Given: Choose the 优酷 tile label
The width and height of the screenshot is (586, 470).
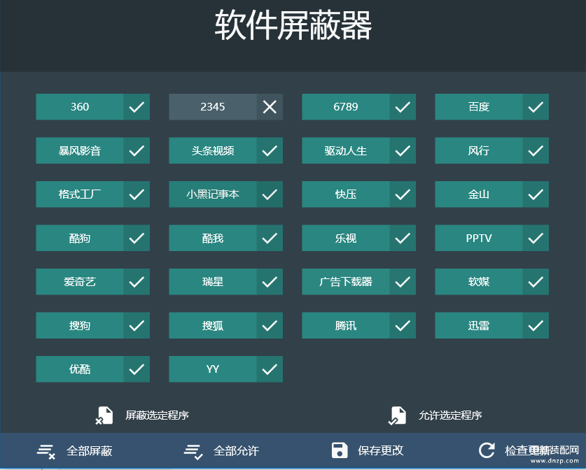Looking at the screenshot, I should click(80, 369).
